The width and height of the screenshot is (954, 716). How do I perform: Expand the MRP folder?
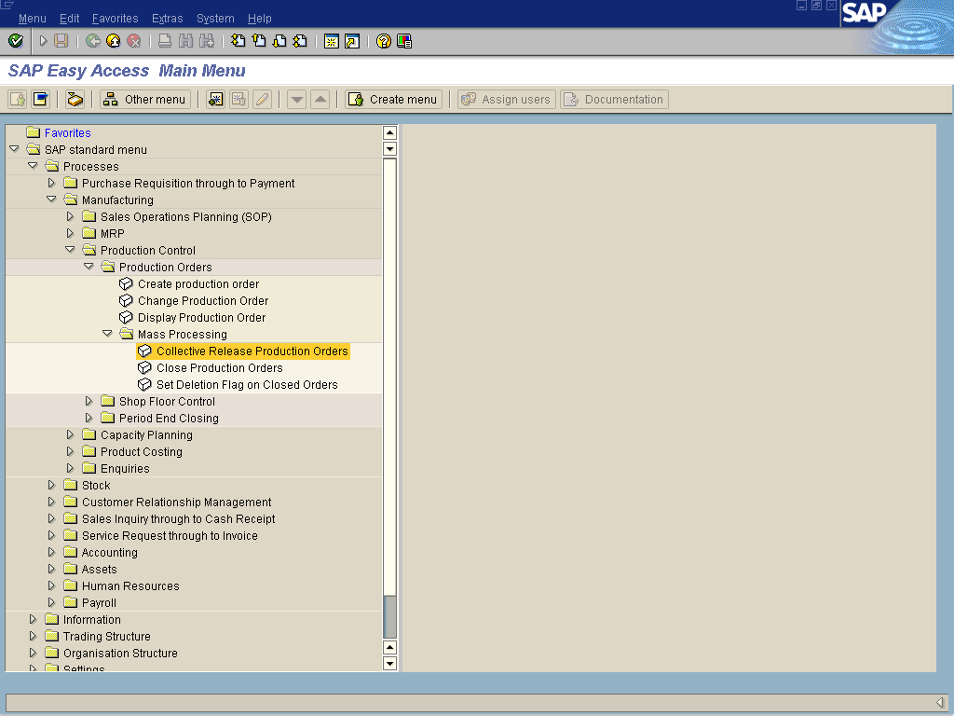(70, 233)
